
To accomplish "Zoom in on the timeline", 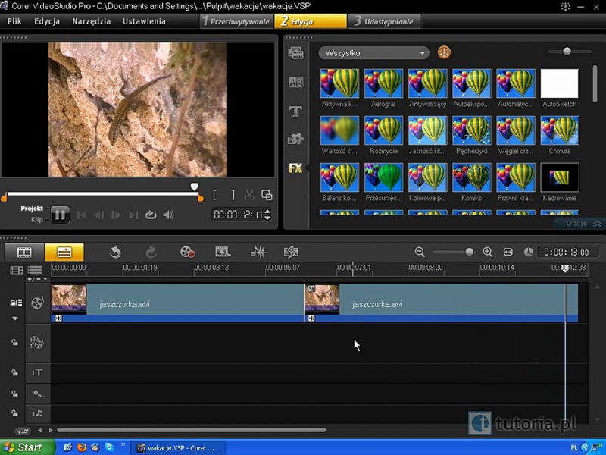I will (x=488, y=252).
